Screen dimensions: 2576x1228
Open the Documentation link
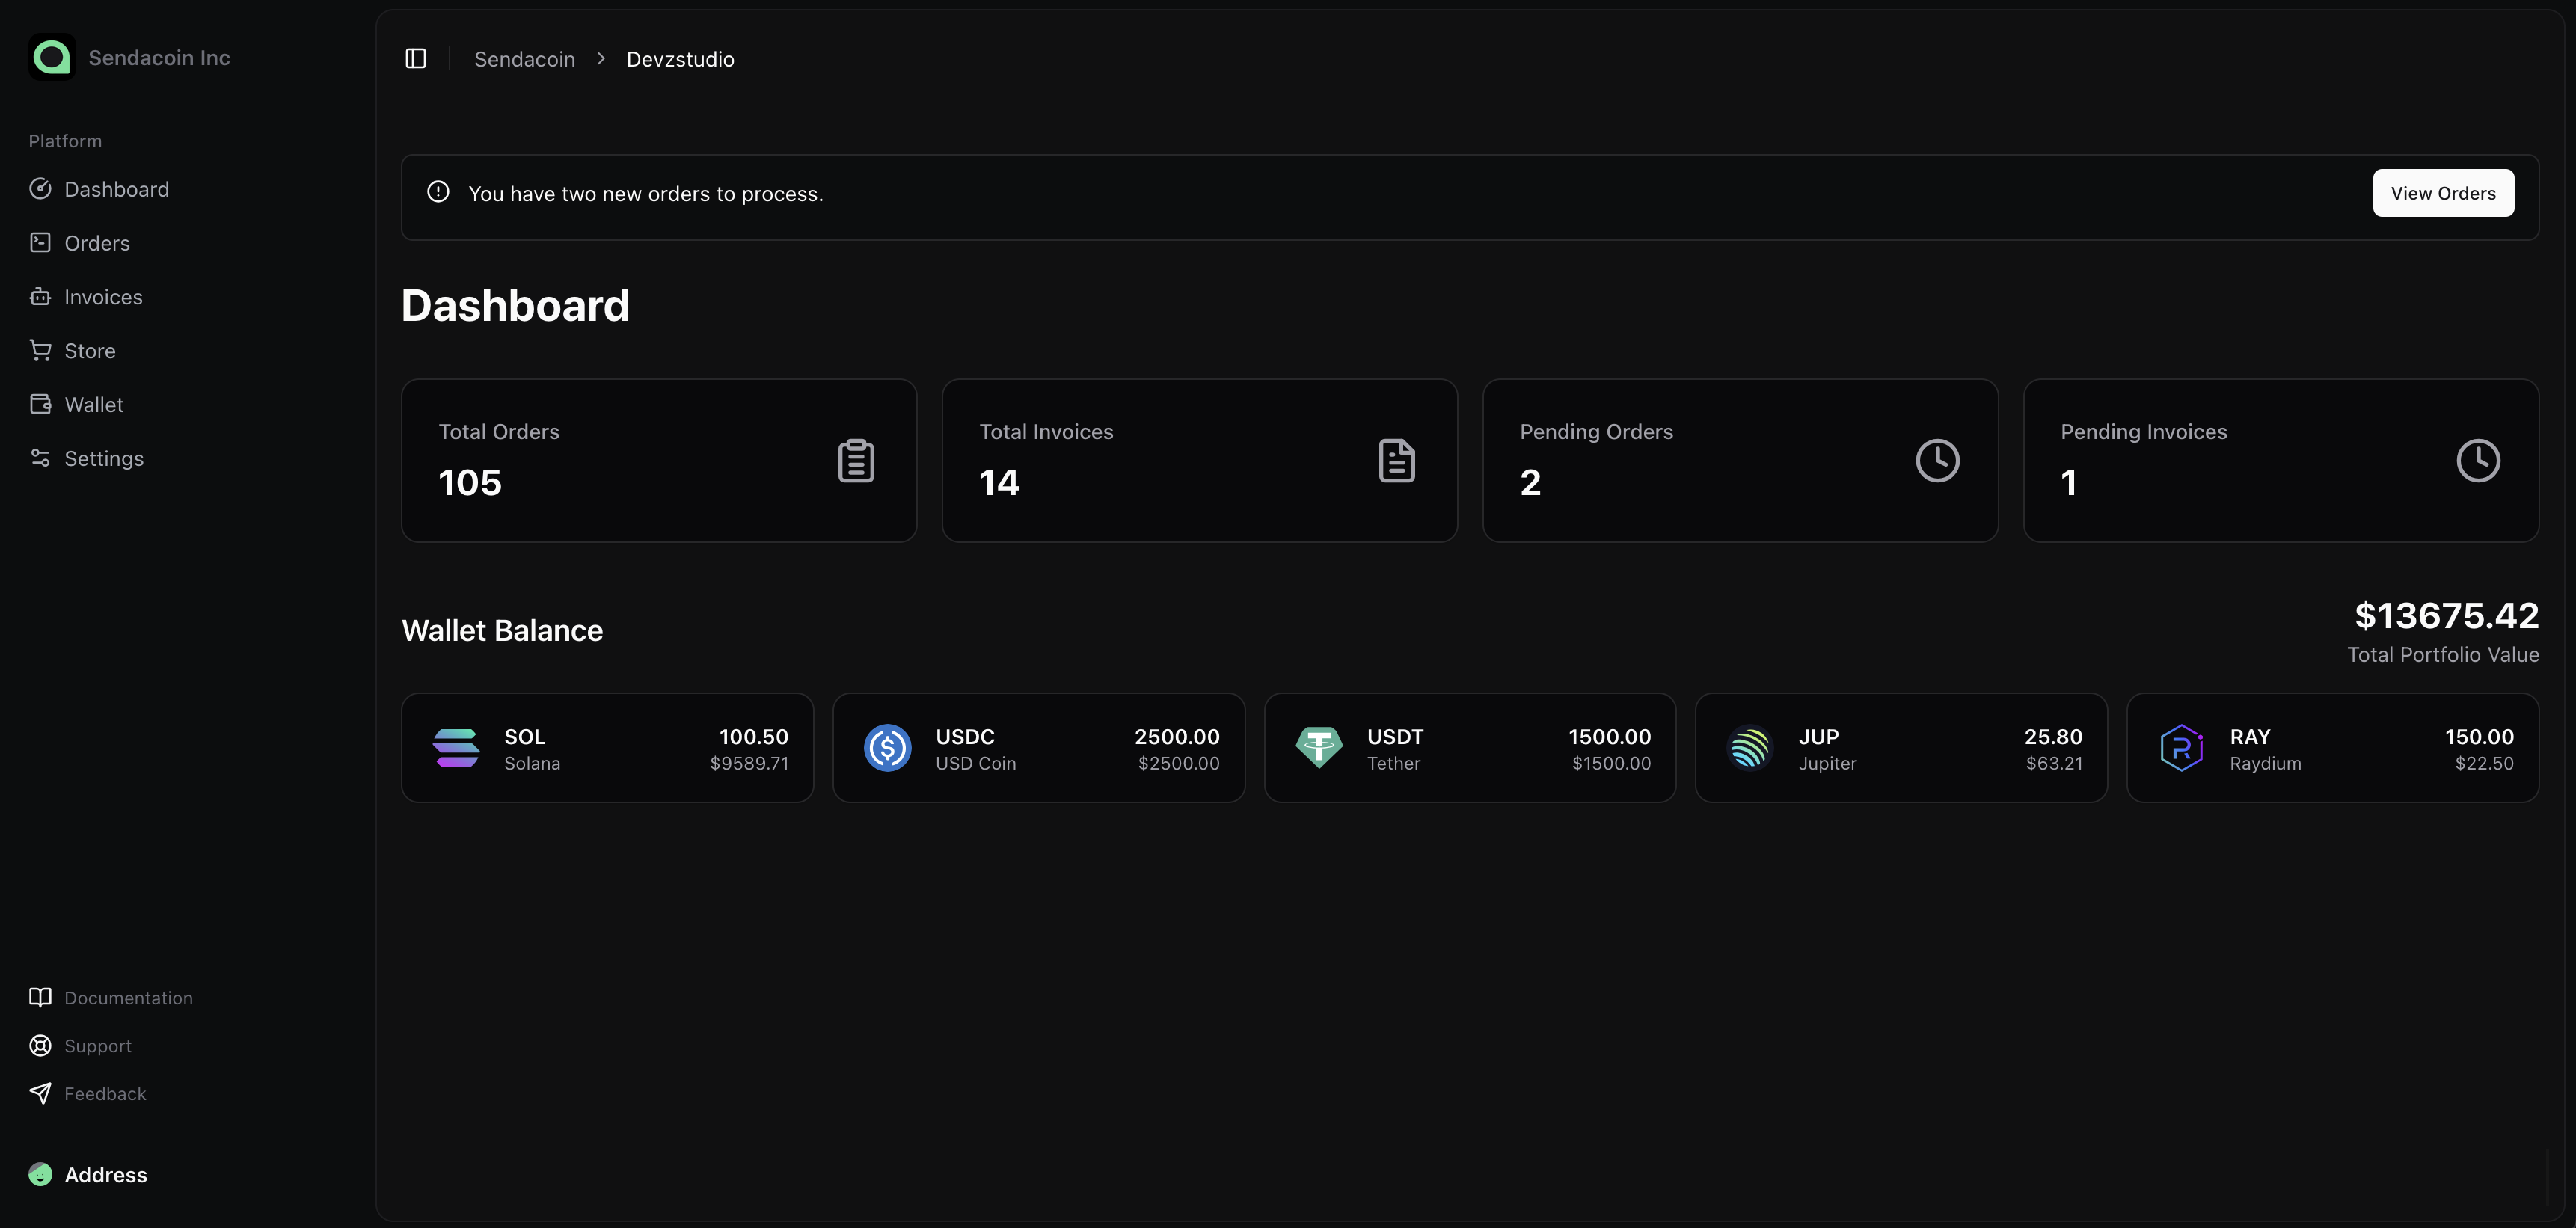click(128, 998)
